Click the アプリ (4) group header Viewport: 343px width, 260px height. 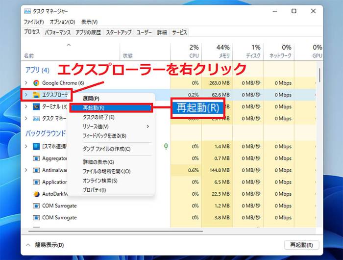[x=37, y=70]
